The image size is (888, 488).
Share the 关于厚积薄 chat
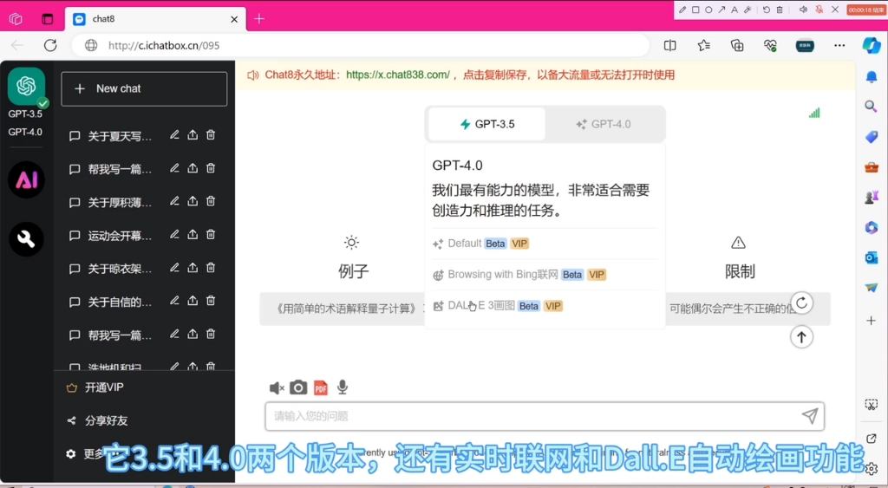coord(193,201)
